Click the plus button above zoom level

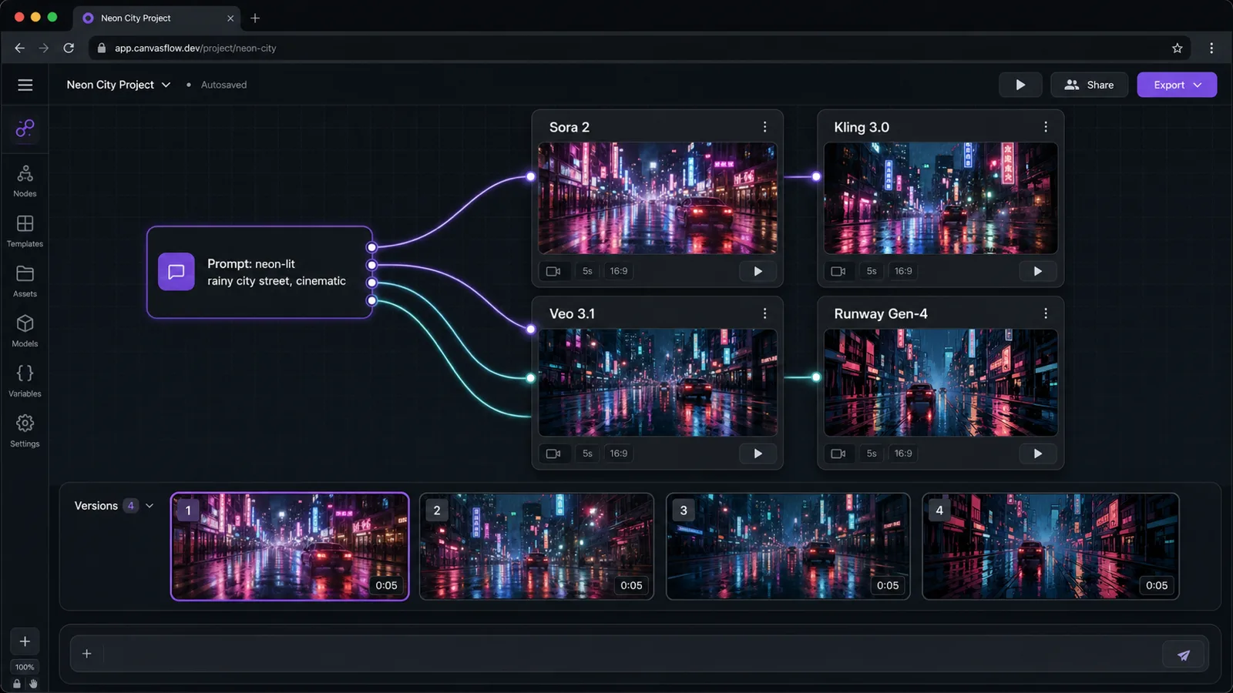click(x=25, y=641)
